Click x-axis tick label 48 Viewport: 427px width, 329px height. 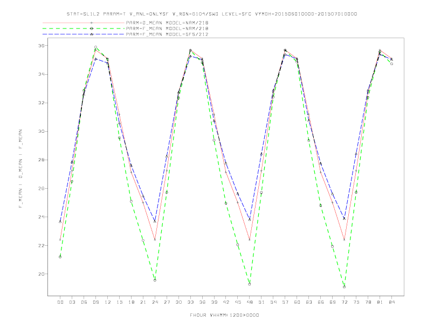tap(250, 302)
